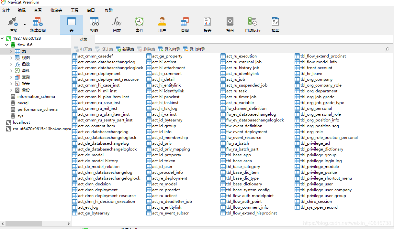Click the 备份 (Backup) toolbar icon

click(230, 25)
